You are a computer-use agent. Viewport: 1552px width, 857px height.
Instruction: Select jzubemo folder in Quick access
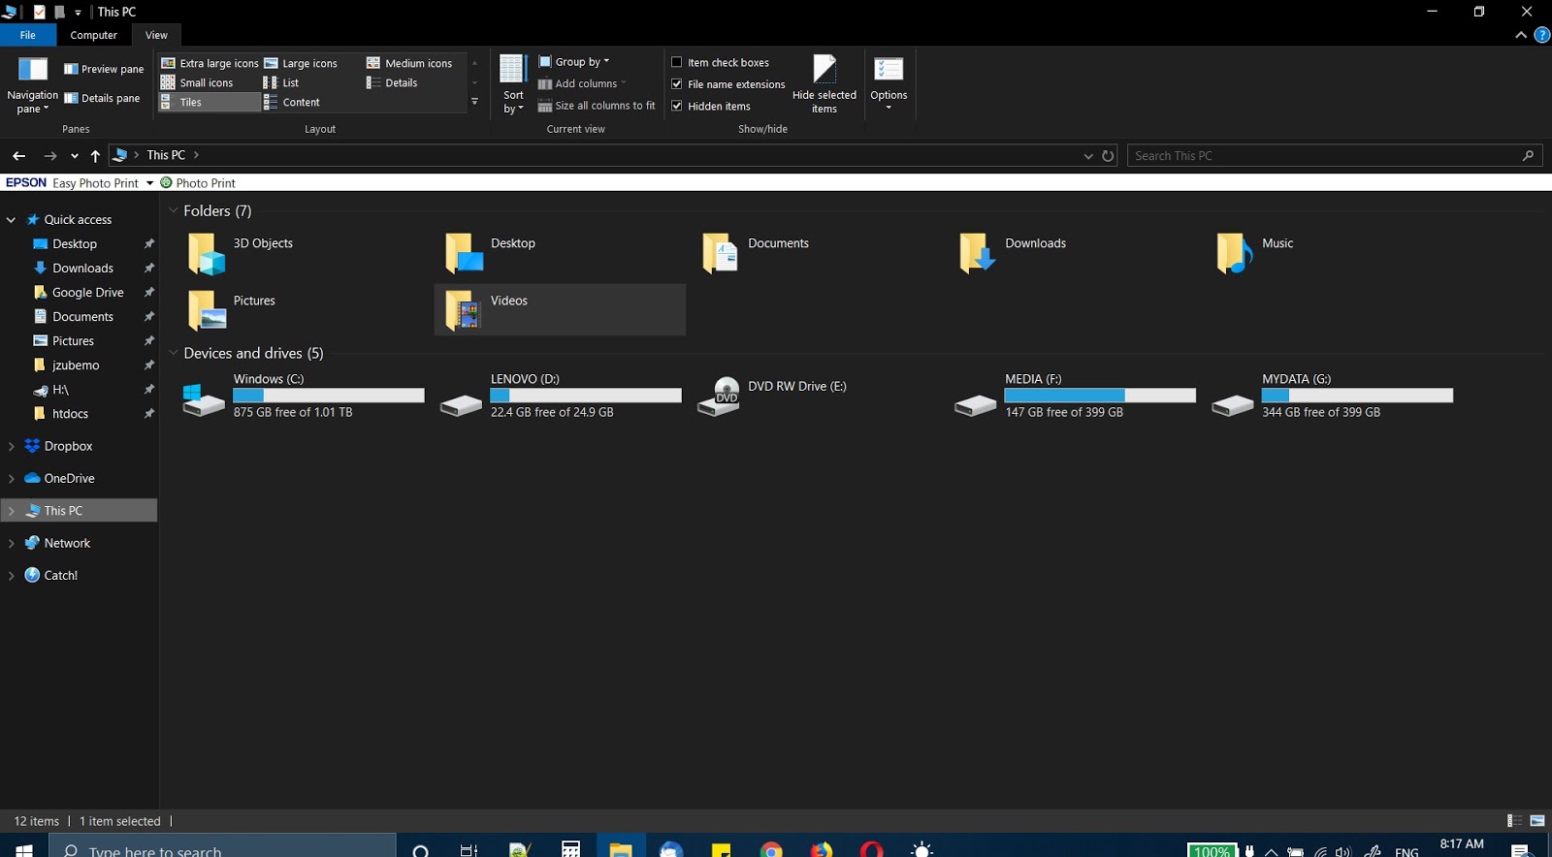coord(76,365)
